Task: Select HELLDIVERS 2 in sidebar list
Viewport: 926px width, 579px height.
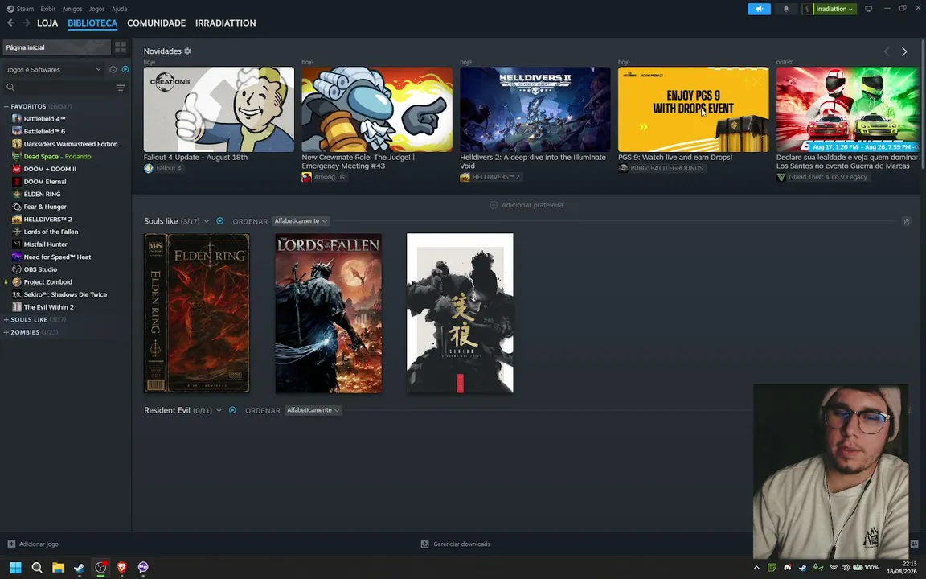Action: 48,220
